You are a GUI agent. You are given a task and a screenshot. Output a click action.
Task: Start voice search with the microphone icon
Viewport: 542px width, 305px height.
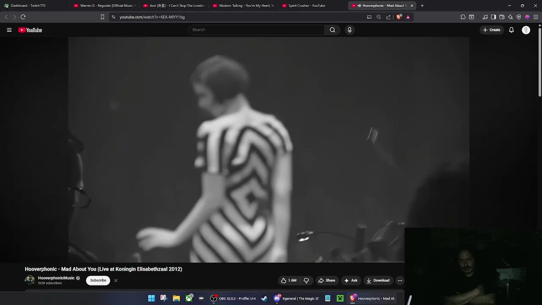pyautogui.click(x=349, y=30)
